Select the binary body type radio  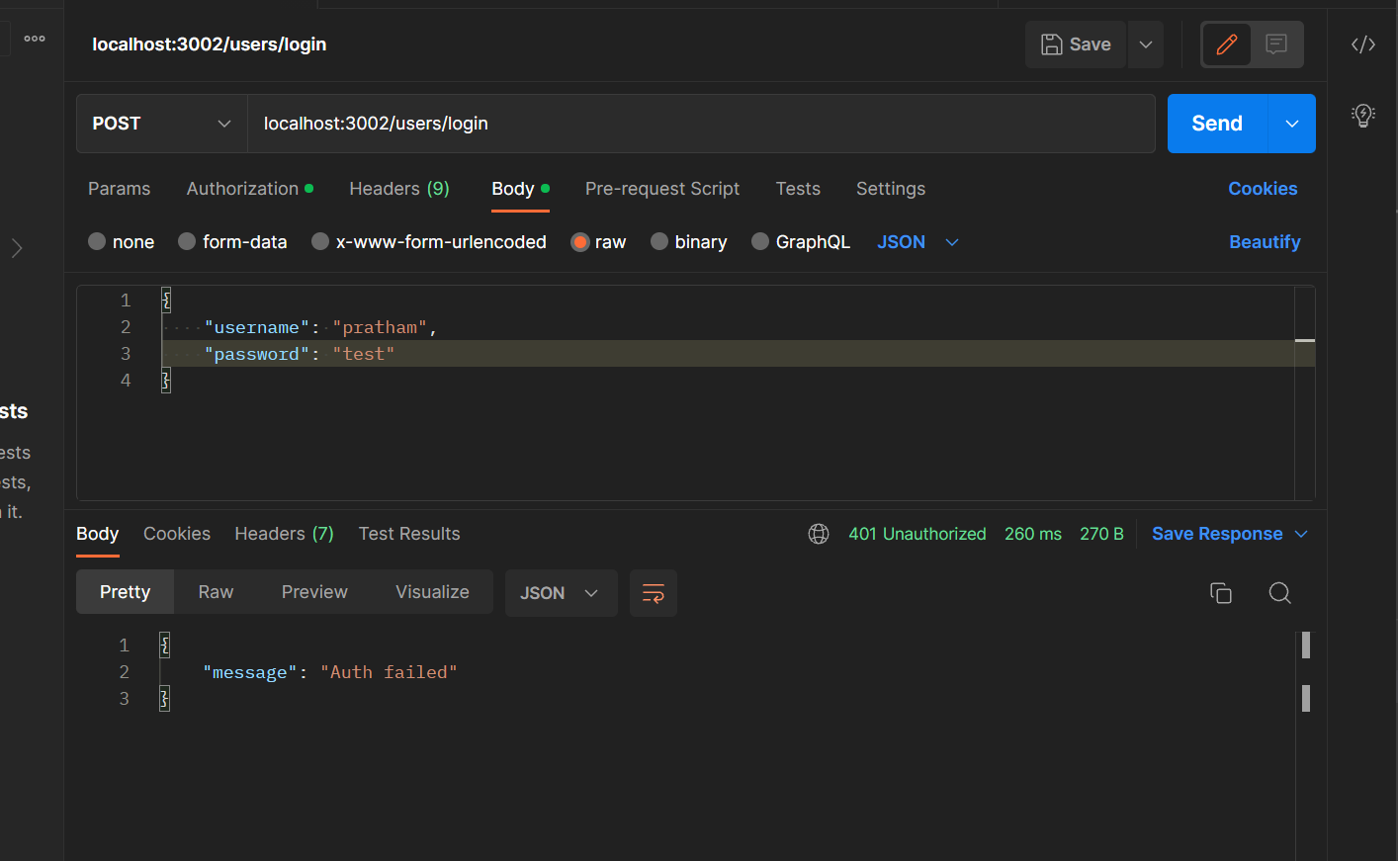point(659,241)
